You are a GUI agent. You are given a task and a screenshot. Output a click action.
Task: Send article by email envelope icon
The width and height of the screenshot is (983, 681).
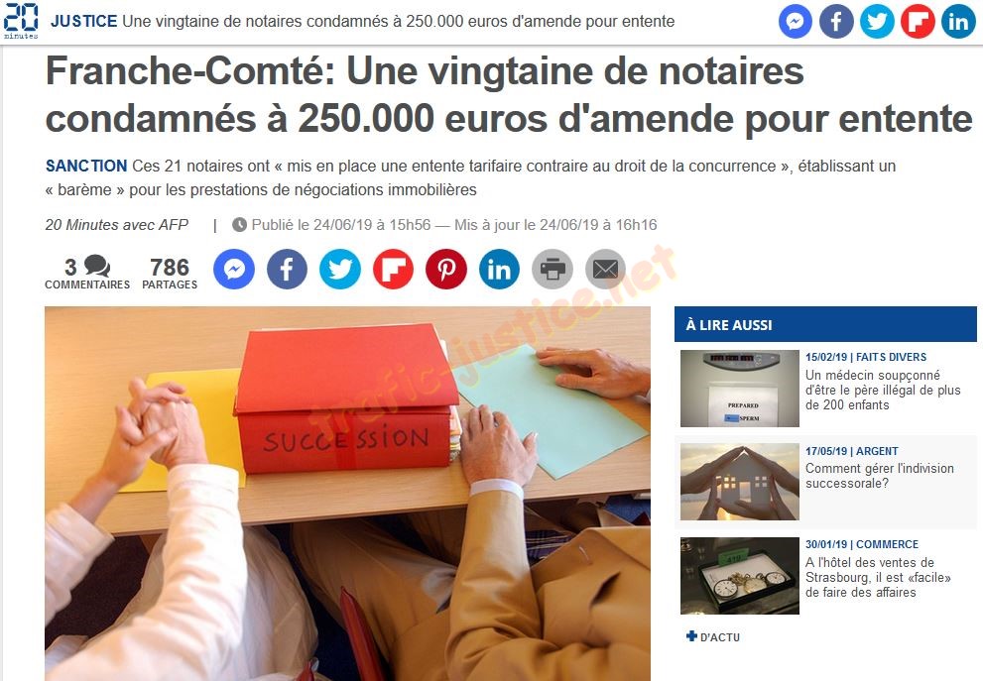[x=606, y=270]
